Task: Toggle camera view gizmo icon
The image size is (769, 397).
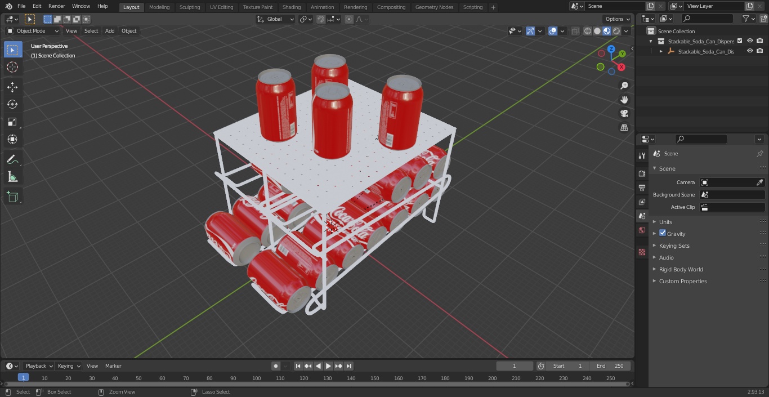Action: coord(624,114)
